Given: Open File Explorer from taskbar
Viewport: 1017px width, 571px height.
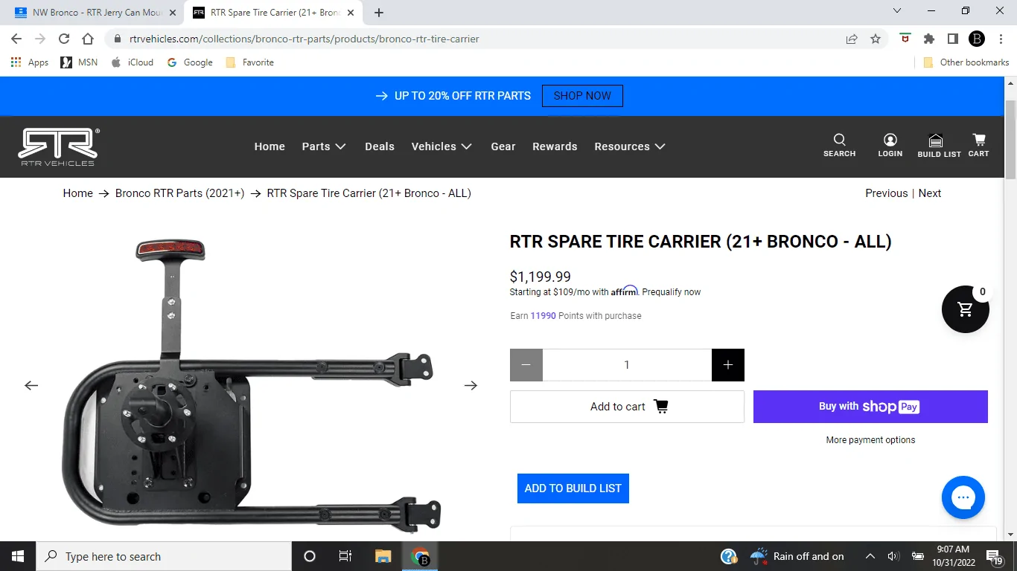Looking at the screenshot, I should [383, 556].
